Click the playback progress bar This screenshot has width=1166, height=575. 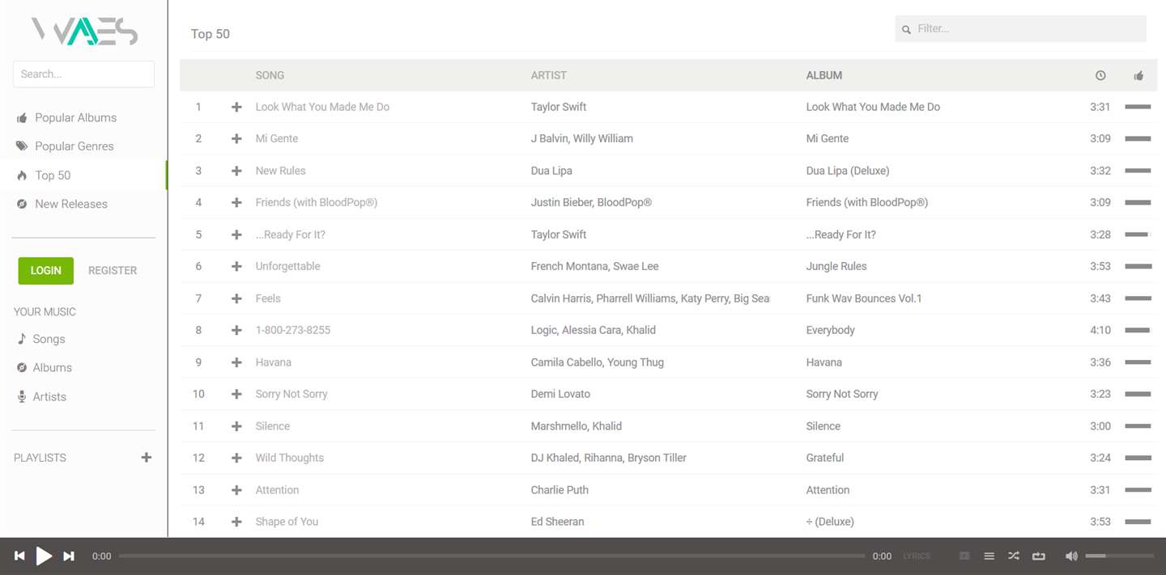pyautogui.click(x=492, y=556)
